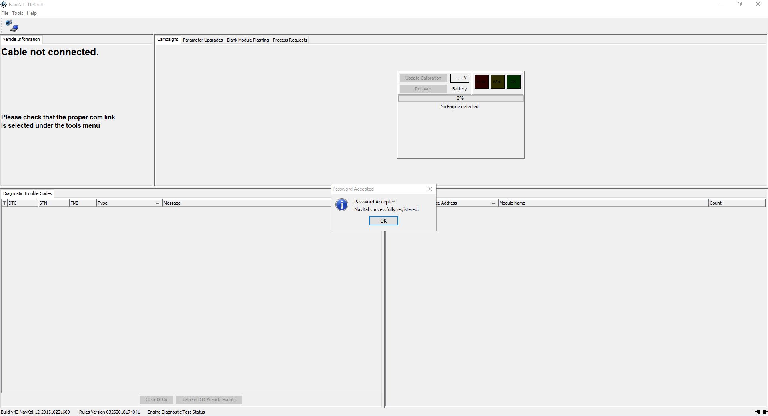Click the filter icon in DTC table header
The width and height of the screenshot is (768, 416).
tap(4, 203)
